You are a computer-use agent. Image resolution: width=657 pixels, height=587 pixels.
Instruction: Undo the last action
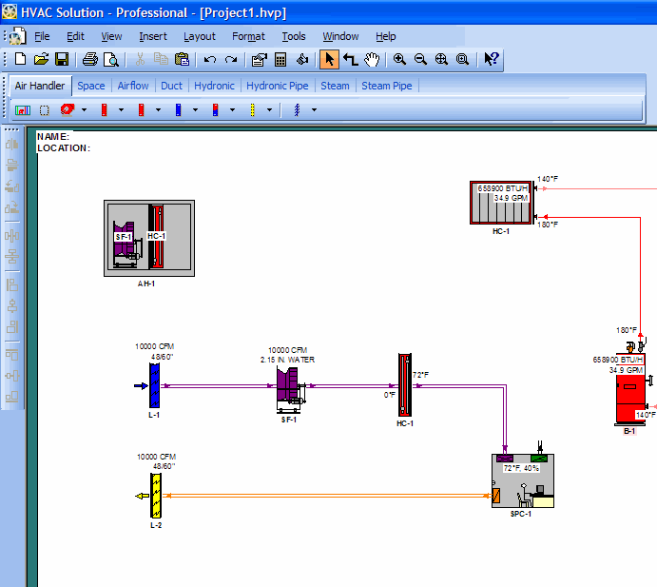[x=210, y=59]
